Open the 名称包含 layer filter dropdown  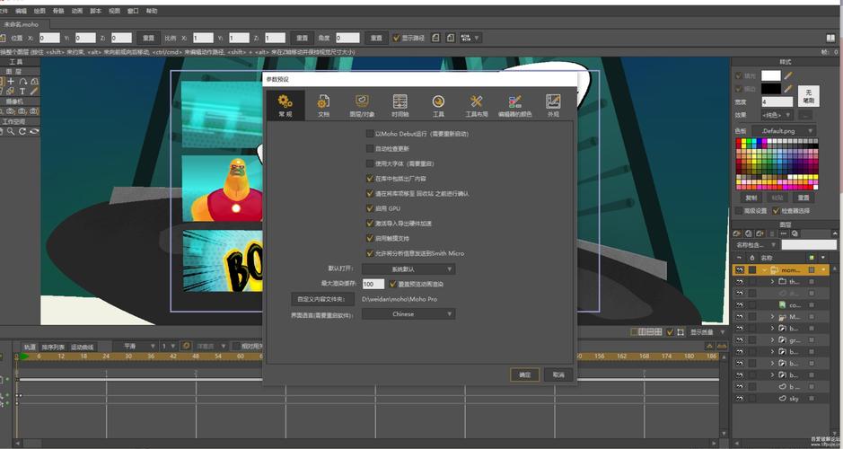tap(755, 245)
